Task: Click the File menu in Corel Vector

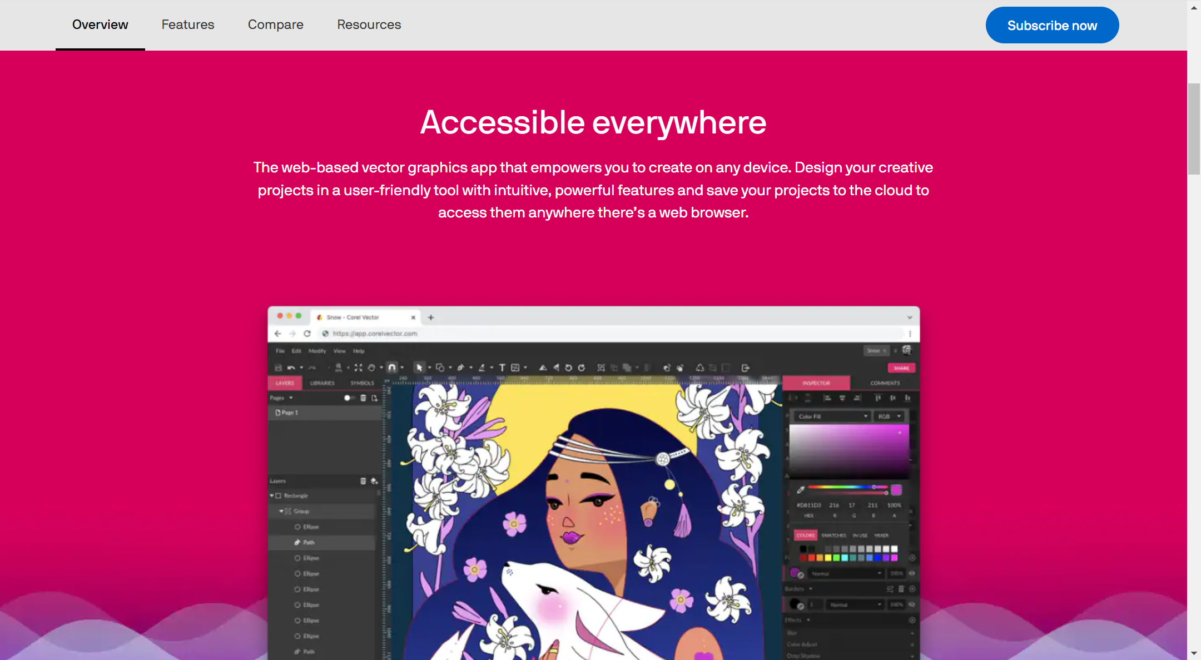Action: tap(280, 351)
